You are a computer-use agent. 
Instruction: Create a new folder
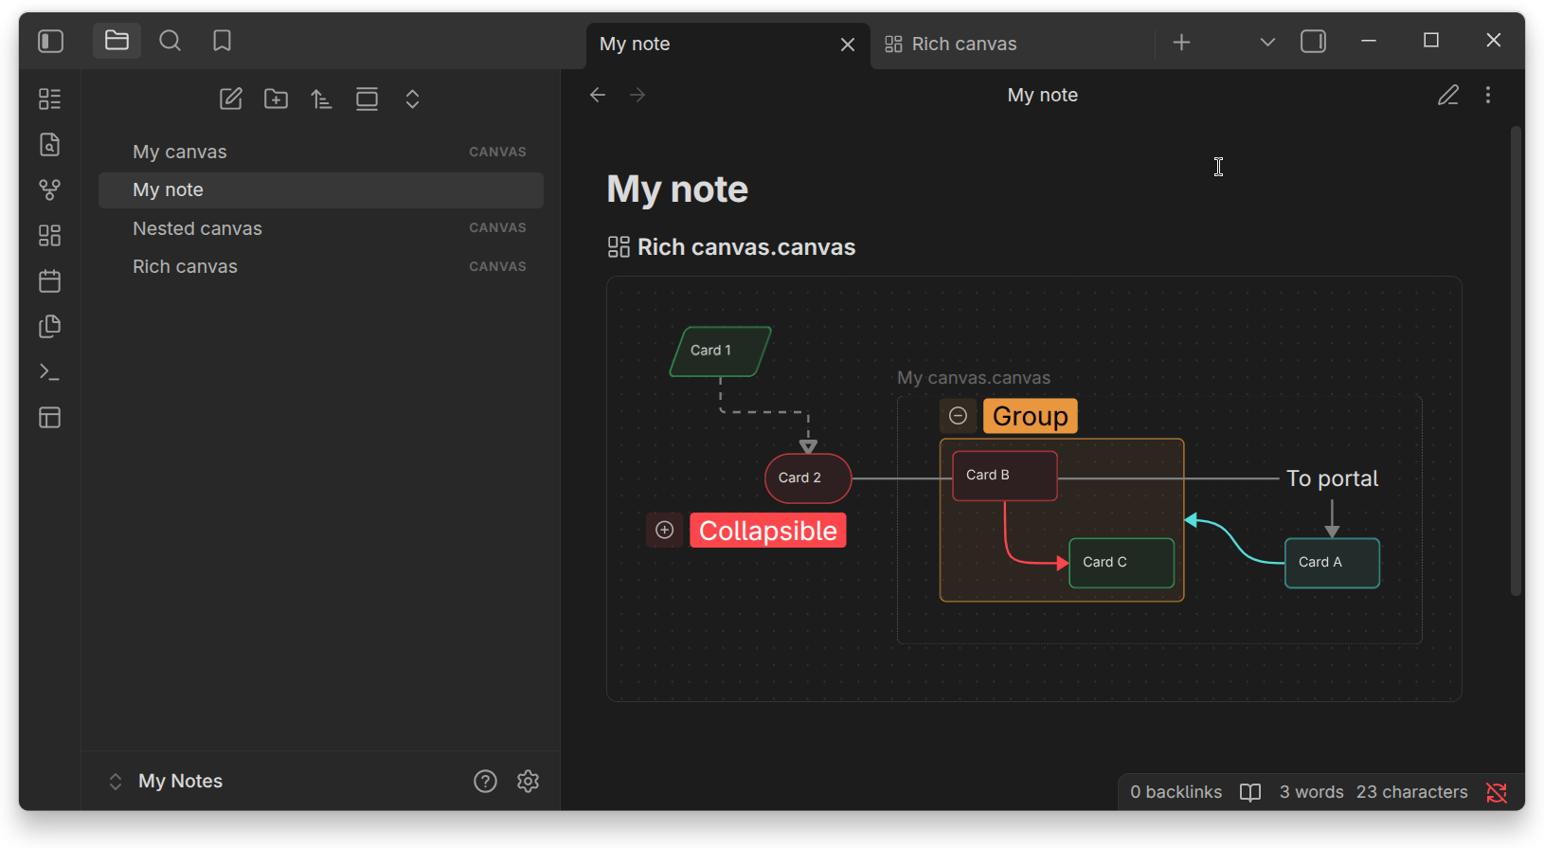[x=277, y=99]
